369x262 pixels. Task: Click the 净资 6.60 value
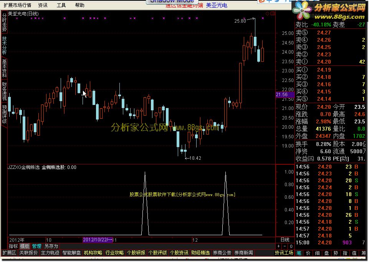(326, 152)
